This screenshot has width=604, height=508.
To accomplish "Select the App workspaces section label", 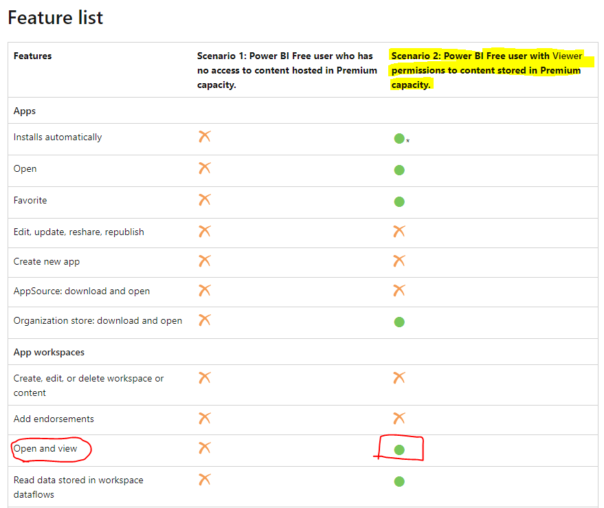I will [49, 352].
